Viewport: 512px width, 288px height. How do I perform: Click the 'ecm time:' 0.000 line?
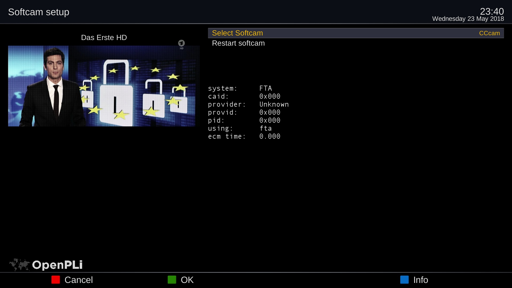[x=244, y=136]
